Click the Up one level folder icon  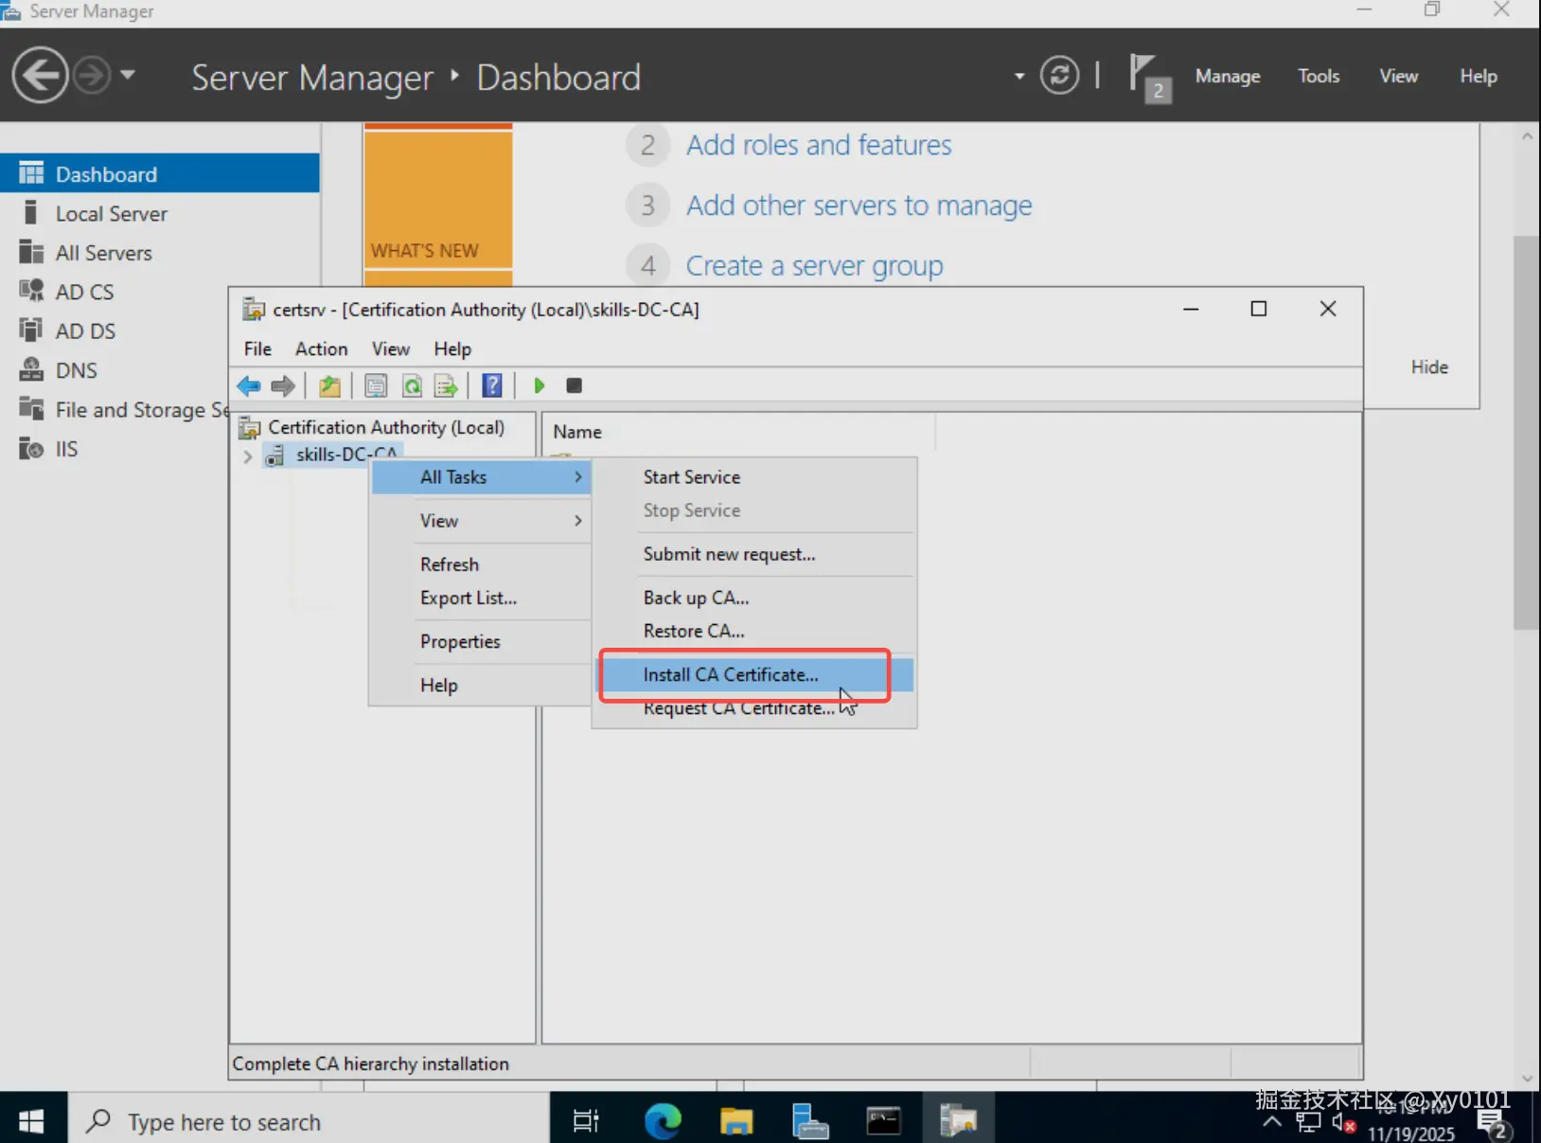[329, 385]
